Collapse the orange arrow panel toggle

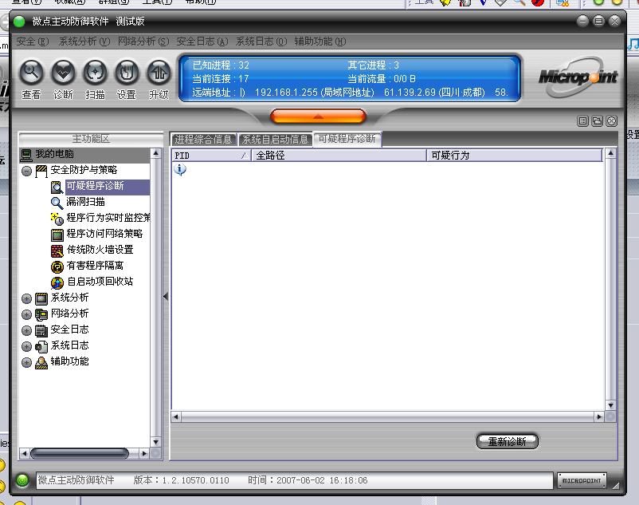[x=318, y=116]
